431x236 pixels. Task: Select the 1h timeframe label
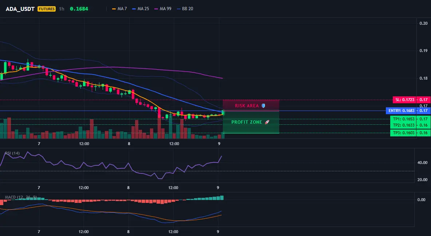click(62, 9)
